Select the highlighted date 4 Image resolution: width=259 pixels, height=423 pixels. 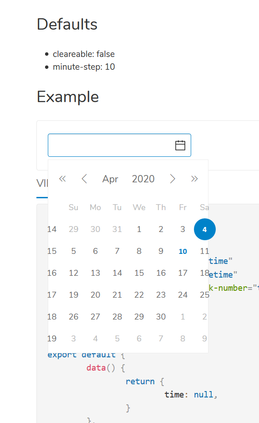pos(204,229)
